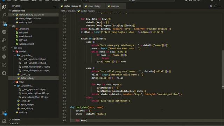
Task: Click the 'case 2:' code line
Action: point(91,68)
